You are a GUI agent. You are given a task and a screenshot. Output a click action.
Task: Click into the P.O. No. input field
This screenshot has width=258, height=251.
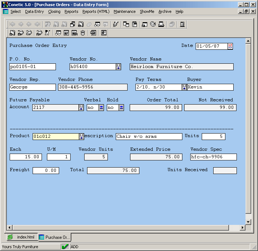point(32,67)
